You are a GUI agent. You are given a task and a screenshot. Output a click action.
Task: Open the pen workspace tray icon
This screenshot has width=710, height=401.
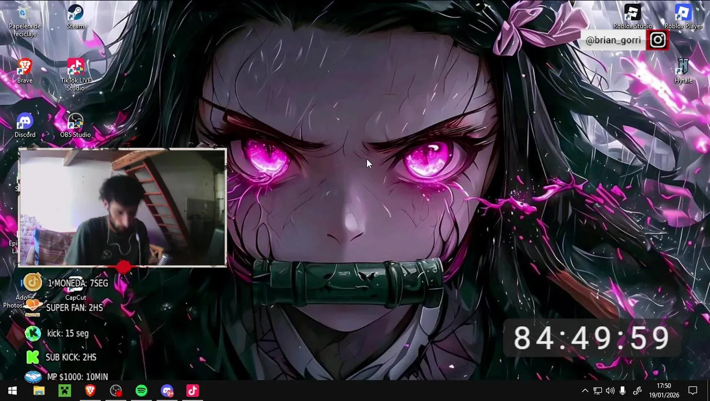click(x=638, y=391)
